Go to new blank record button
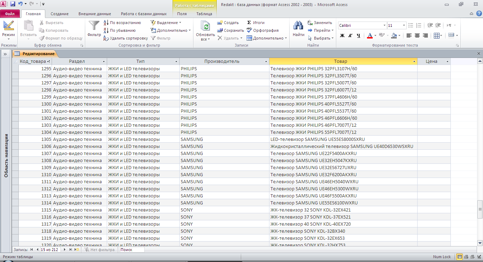The height and width of the screenshot is (262, 483). (77, 250)
